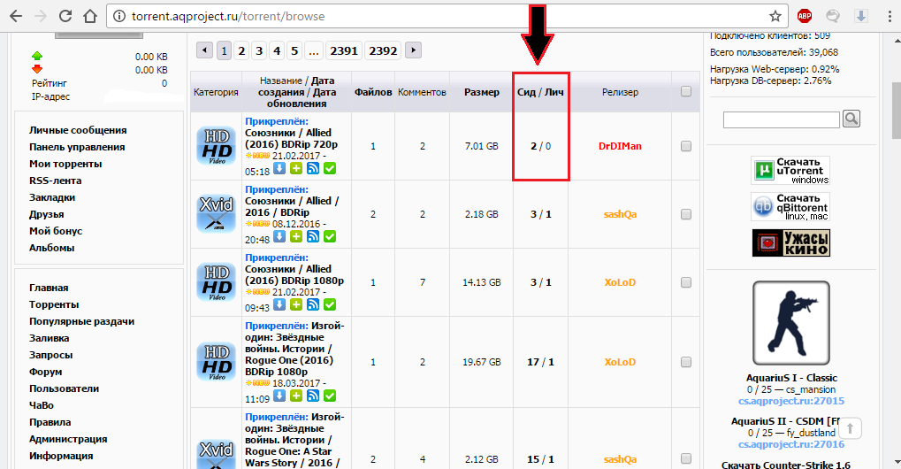Click the Скачать uTorrent windows banner

click(790, 170)
